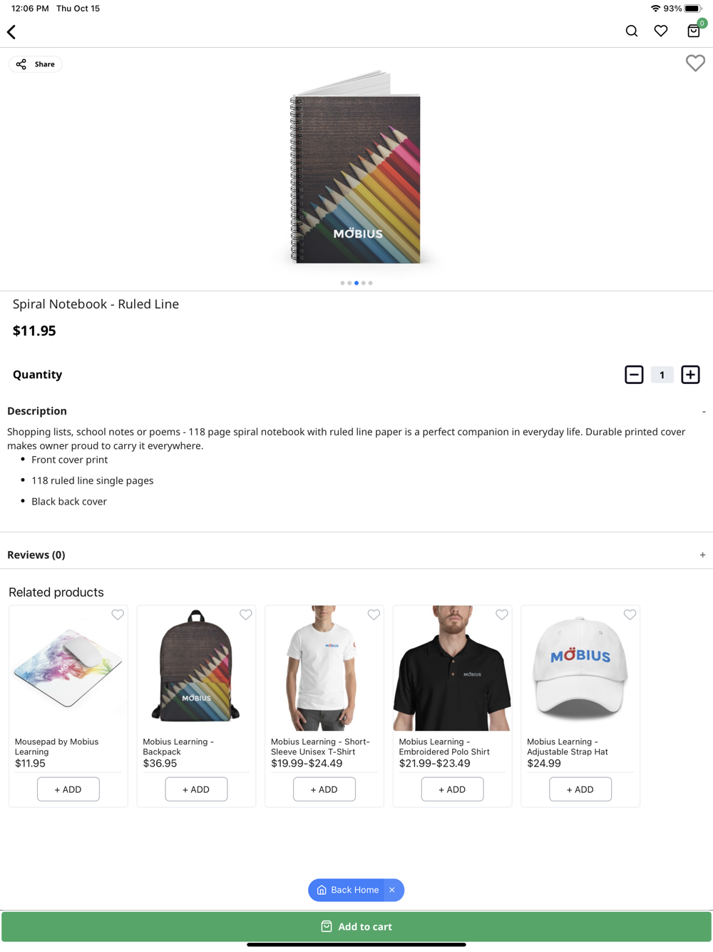Favorite the Spiral Notebook with large heart
The width and height of the screenshot is (713, 952).
[695, 63]
